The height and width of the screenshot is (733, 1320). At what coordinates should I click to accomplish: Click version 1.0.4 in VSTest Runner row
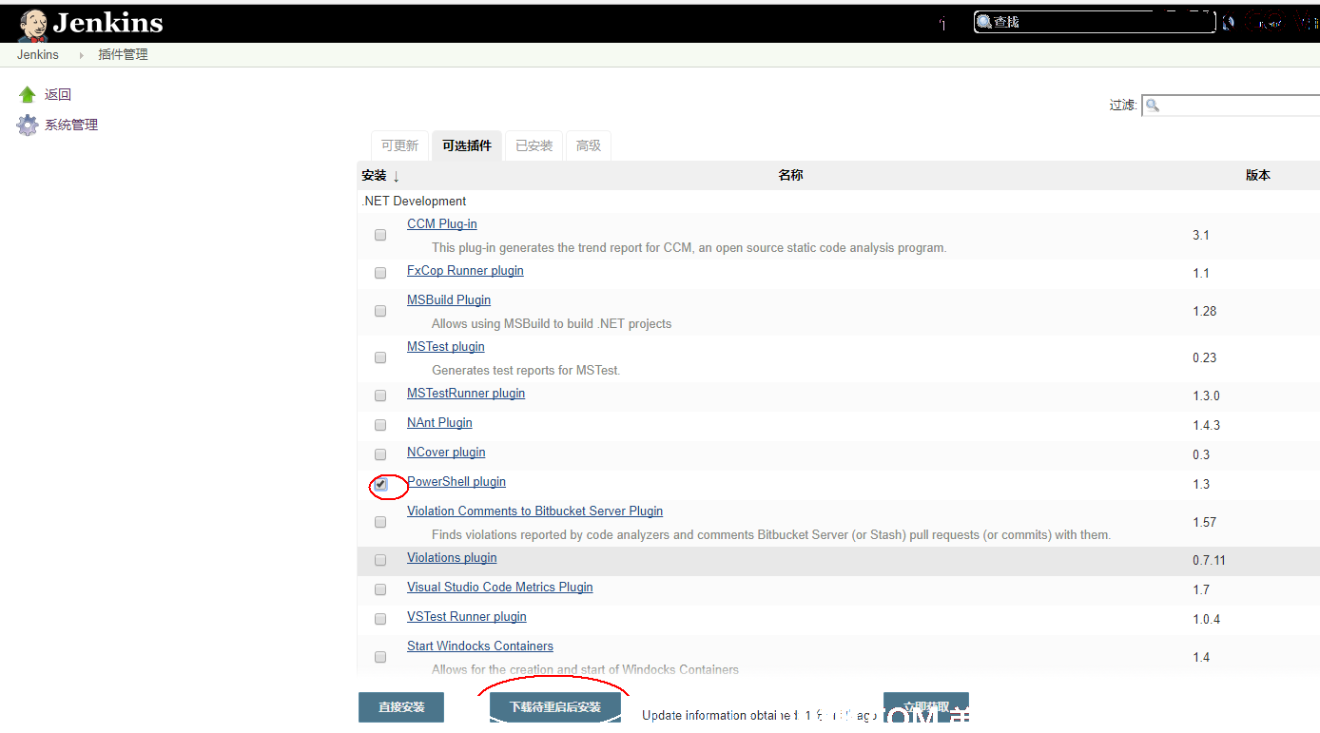[1207, 620]
